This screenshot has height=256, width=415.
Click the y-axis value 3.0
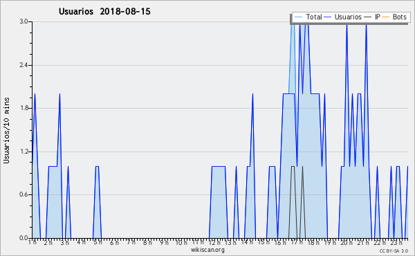[24, 21]
